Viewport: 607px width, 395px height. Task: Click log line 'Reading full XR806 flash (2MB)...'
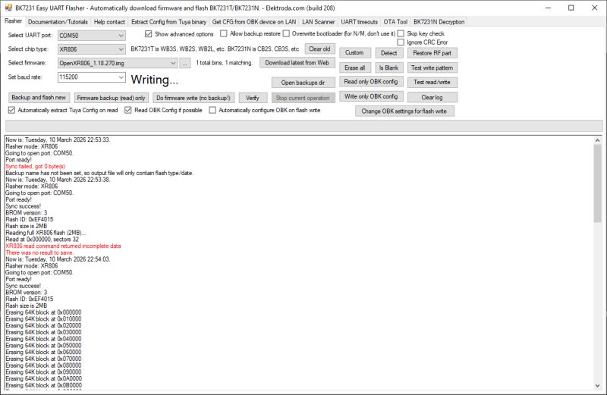(46, 233)
